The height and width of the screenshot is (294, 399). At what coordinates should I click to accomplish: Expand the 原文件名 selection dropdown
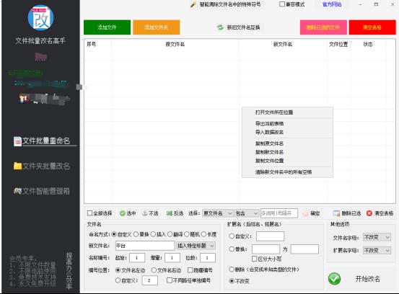(218, 213)
